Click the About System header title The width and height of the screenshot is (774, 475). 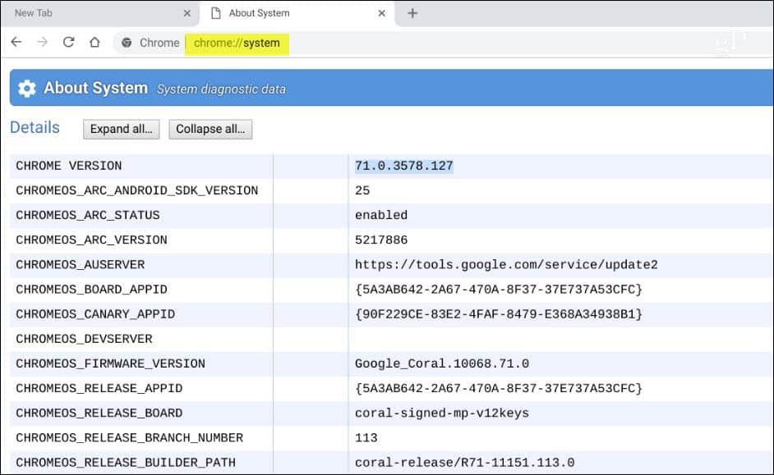(96, 88)
